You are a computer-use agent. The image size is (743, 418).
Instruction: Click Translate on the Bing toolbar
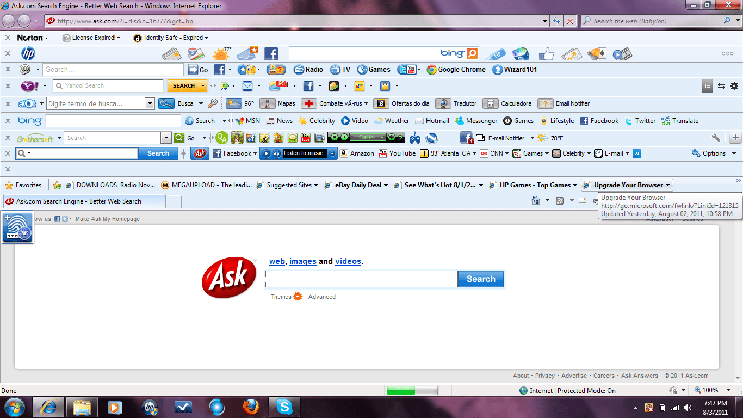click(680, 121)
